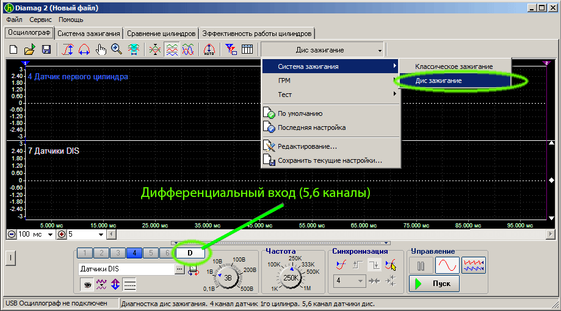Select rising edge synchronization icon

[358, 265]
